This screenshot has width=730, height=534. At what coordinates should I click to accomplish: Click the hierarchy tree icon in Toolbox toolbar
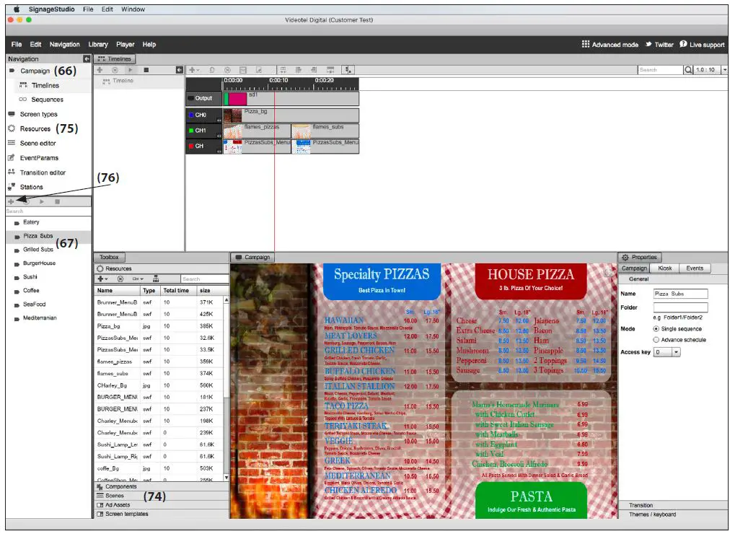pos(156,279)
